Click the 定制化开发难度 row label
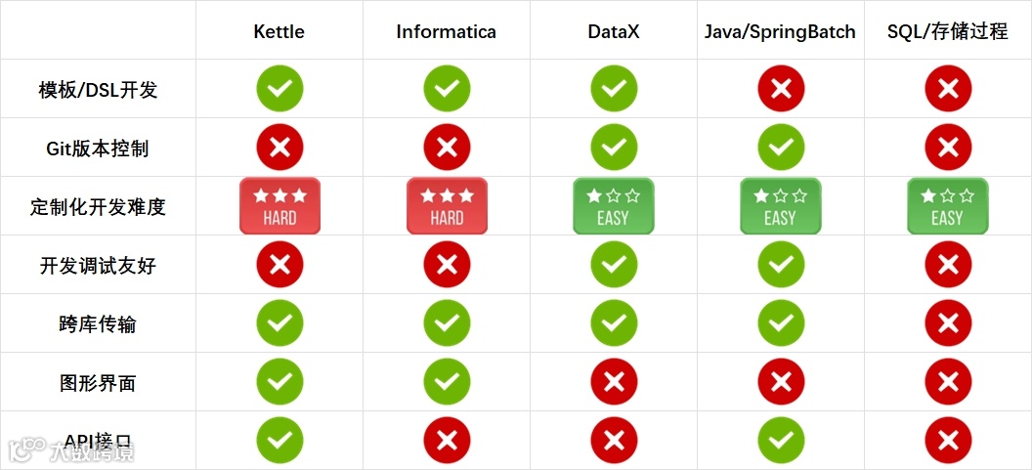Image resolution: width=1032 pixels, height=470 pixels. (98, 207)
